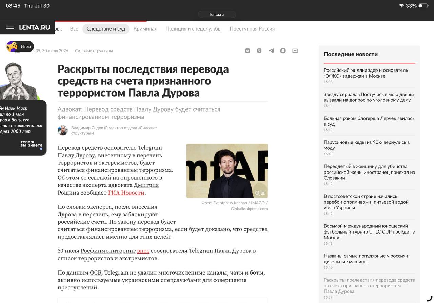This screenshot has height=303, width=434.
Task: Switch to Полиция и спецслужбы tab
Action: pyautogui.click(x=194, y=29)
